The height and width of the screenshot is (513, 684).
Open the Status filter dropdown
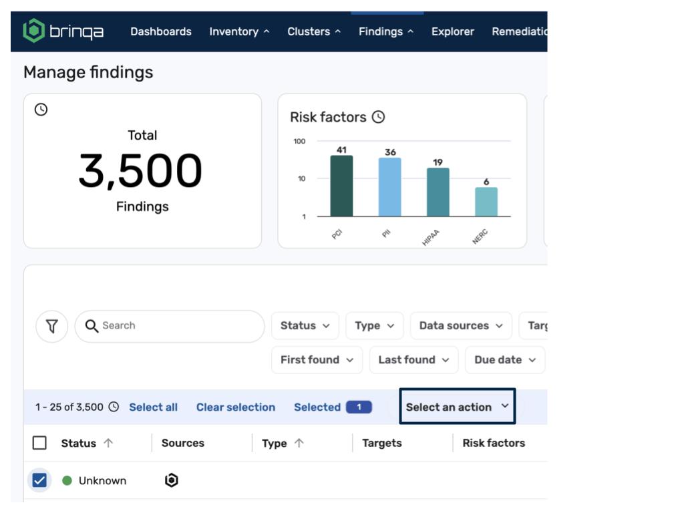click(x=305, y=325)
